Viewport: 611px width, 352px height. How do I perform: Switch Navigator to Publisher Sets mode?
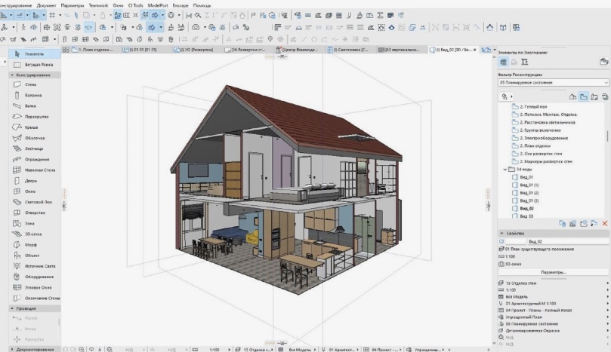tap(605, 96)
